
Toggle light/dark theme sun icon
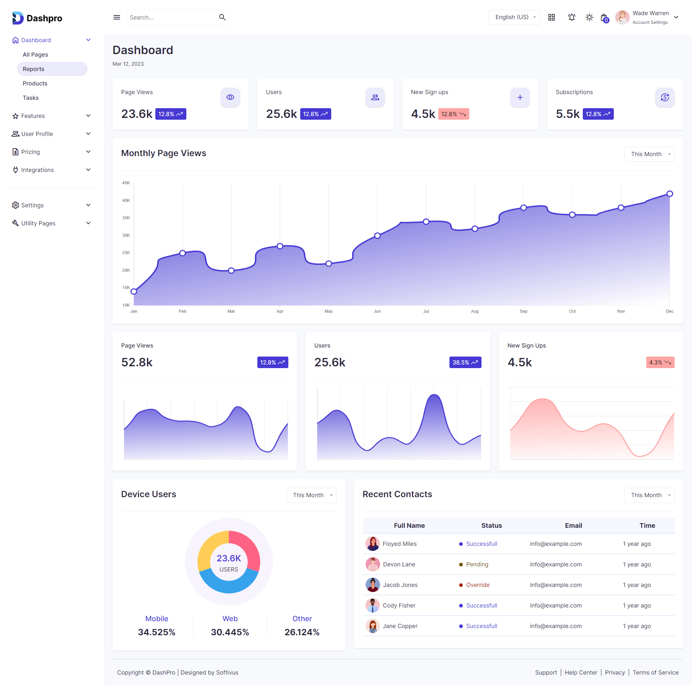(589, 17)
